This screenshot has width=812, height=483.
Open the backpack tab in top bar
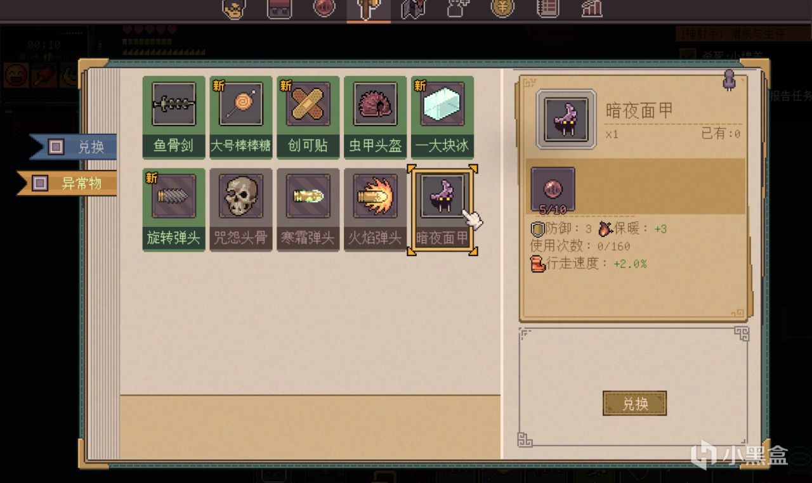(x=279, y=9)
